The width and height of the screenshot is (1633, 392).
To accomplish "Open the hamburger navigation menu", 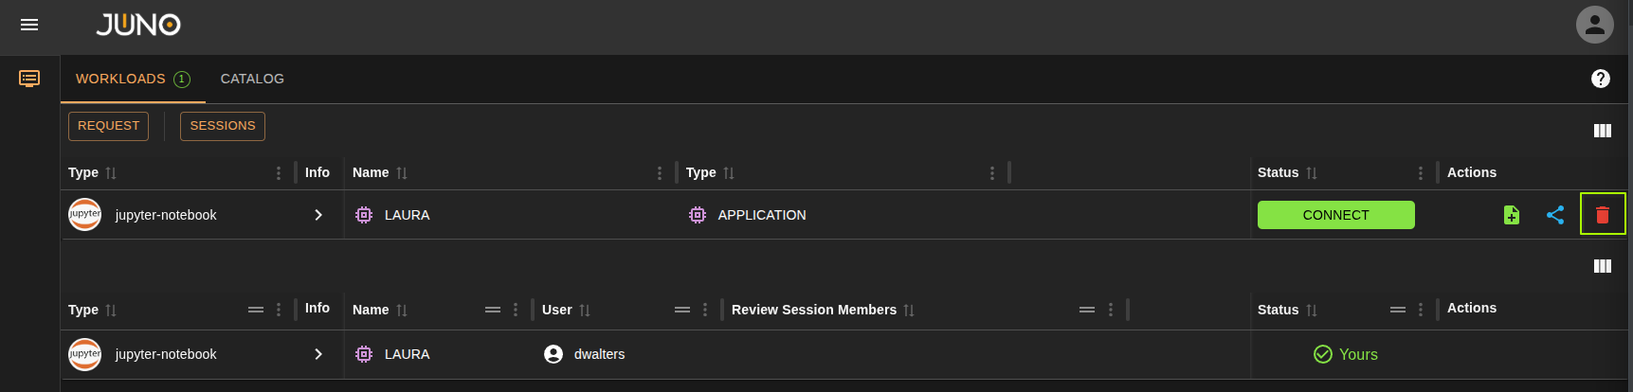I will (x=29, y=25).
